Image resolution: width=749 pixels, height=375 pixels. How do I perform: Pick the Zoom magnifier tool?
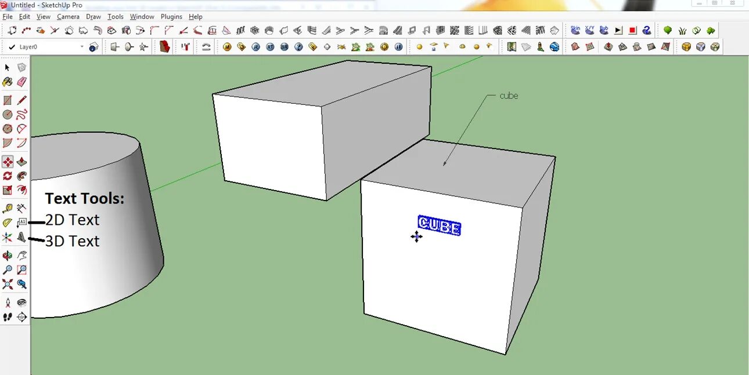pos(8,270)
